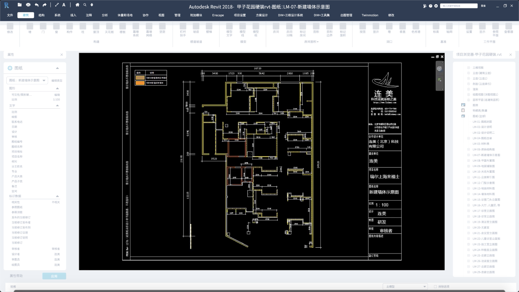Open the 图纸 type selector dropdown

[27, 80]
